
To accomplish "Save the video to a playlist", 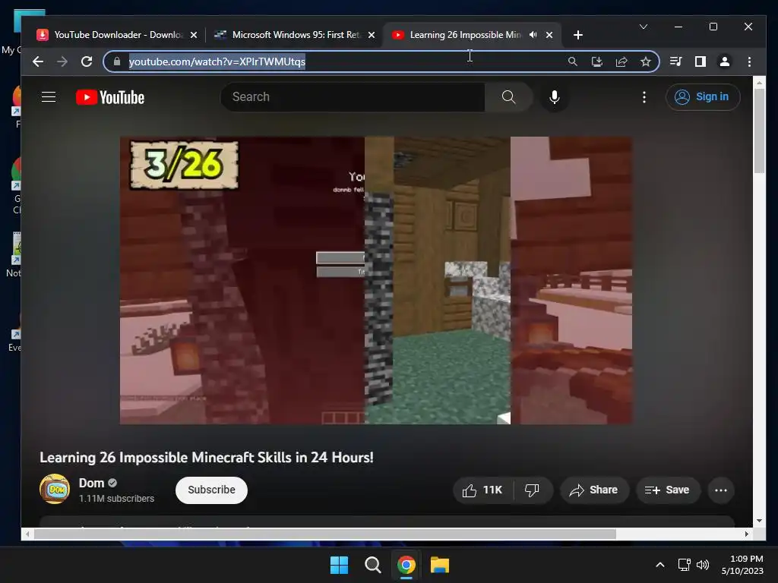I will pyautogui.click(x=668, y=490).
